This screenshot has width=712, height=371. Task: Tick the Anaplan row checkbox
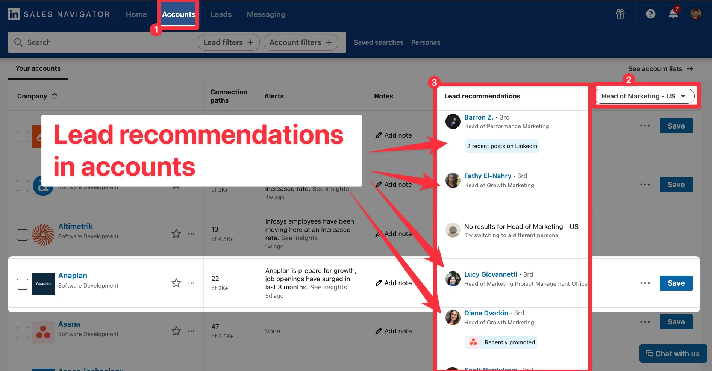[x=23, y=284]
